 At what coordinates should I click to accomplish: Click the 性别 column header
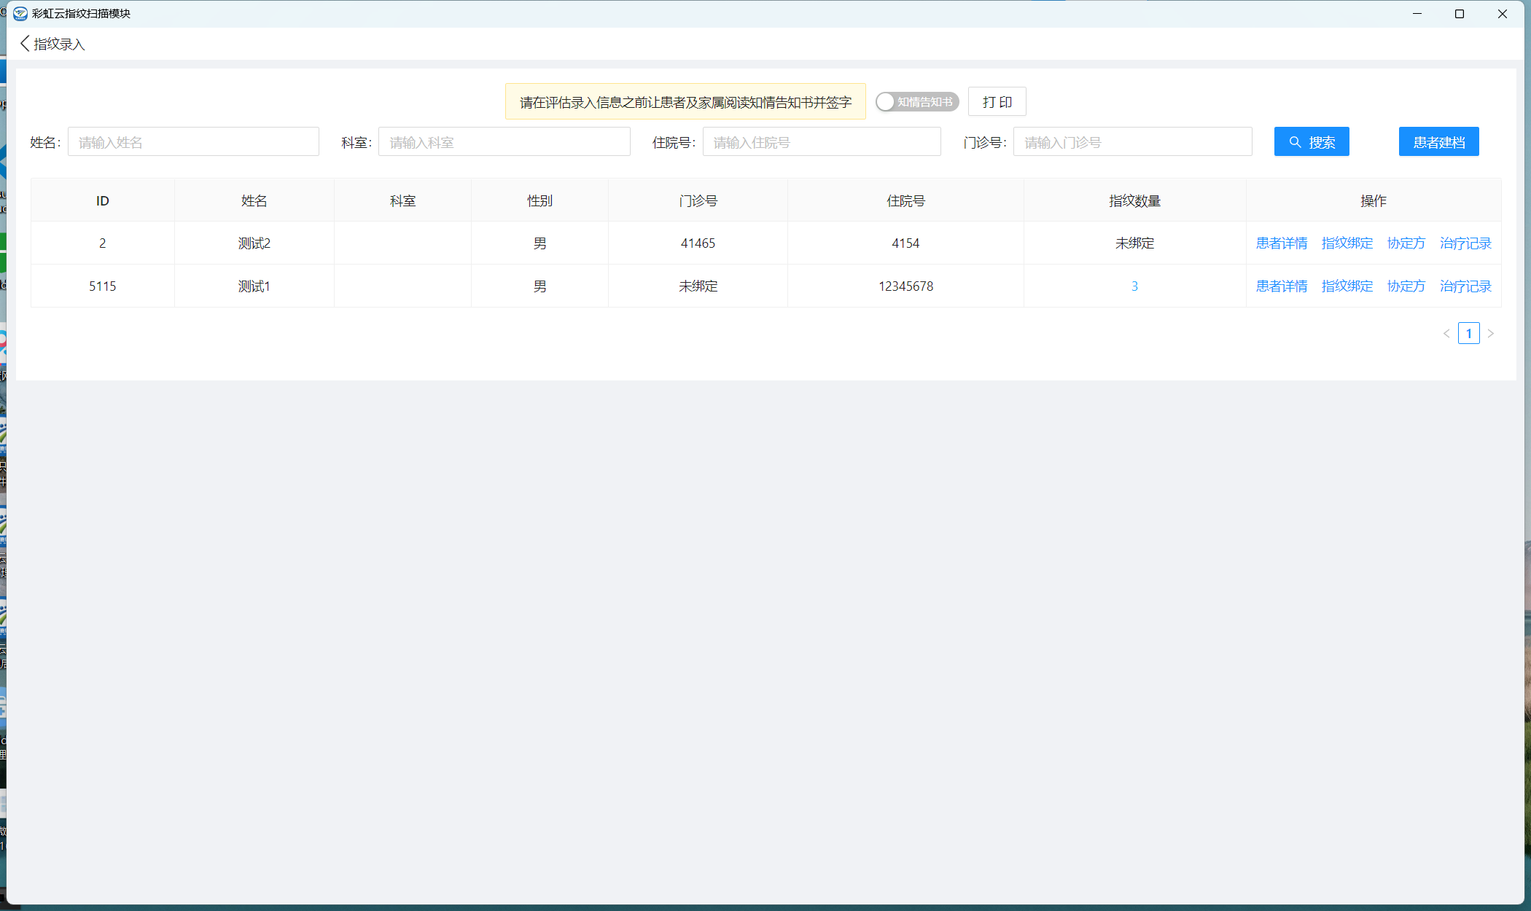(x=539, y=201)
